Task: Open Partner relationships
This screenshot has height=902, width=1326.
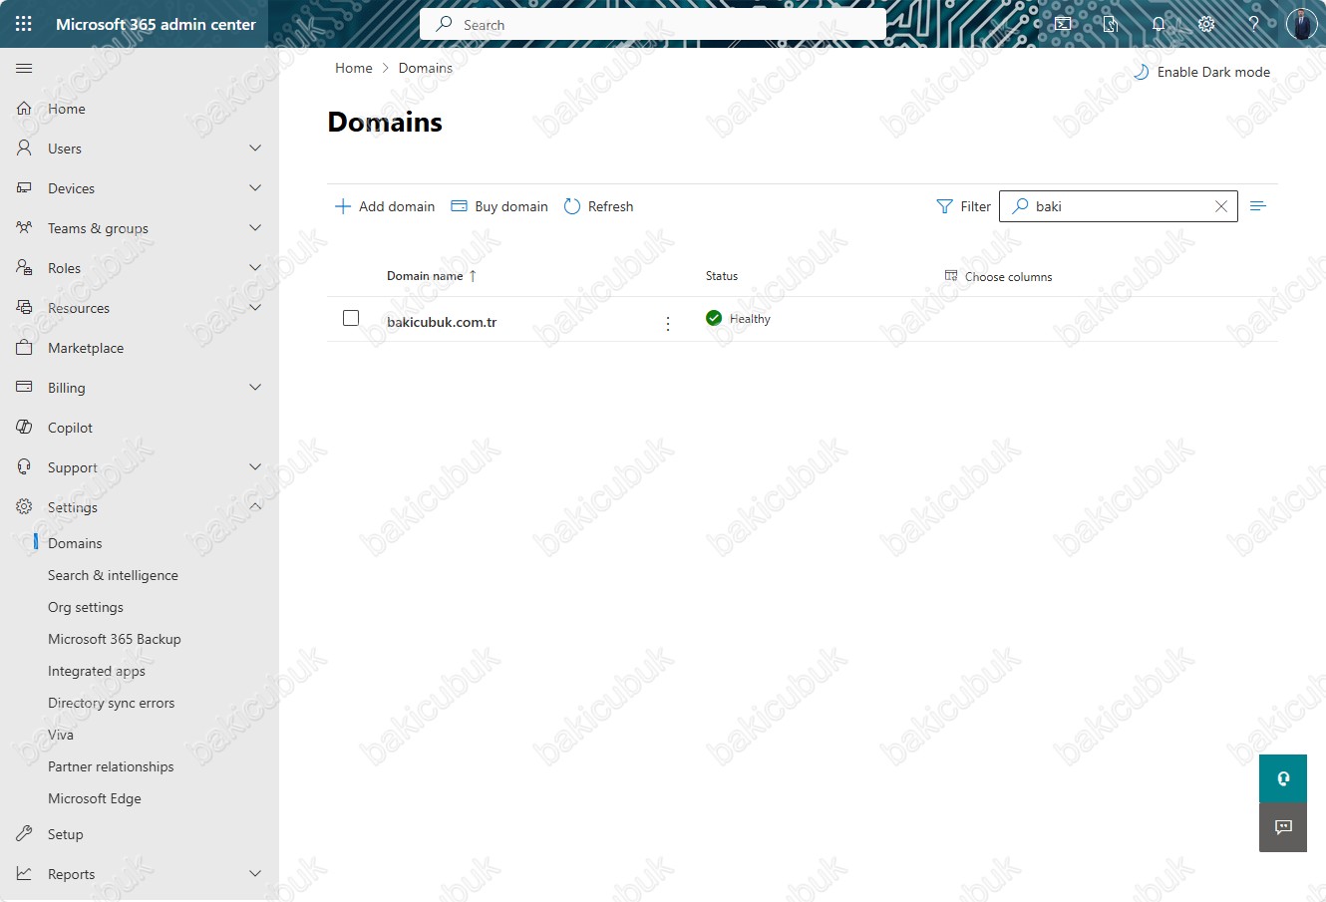Action: (x=111, y=766)
